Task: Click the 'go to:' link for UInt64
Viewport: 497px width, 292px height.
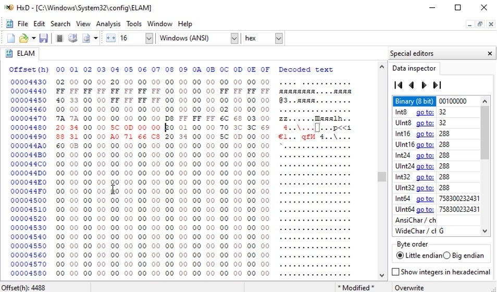Action: (425, 210)
